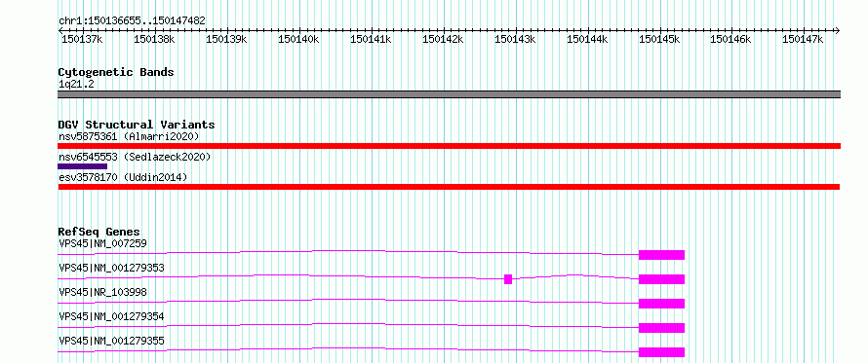The height and width of the screenshot is (363, 868).
Task: Click the 150146k ruler tick label
Action: click(730, 39)
